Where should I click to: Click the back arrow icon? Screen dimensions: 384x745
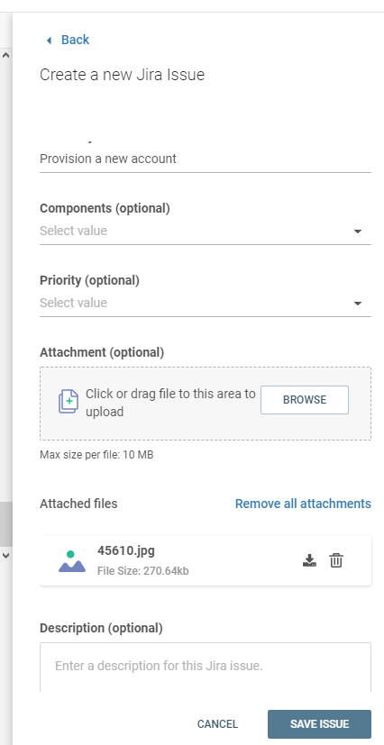coord(49,41)
